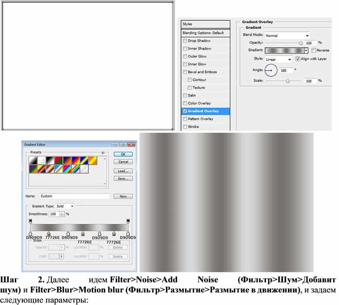The width and height of the screenshot is (339, 305).
Task: Open the Blend Mode dropdown showing Normal
Action: pyautogui.click(x=287, y=35)
